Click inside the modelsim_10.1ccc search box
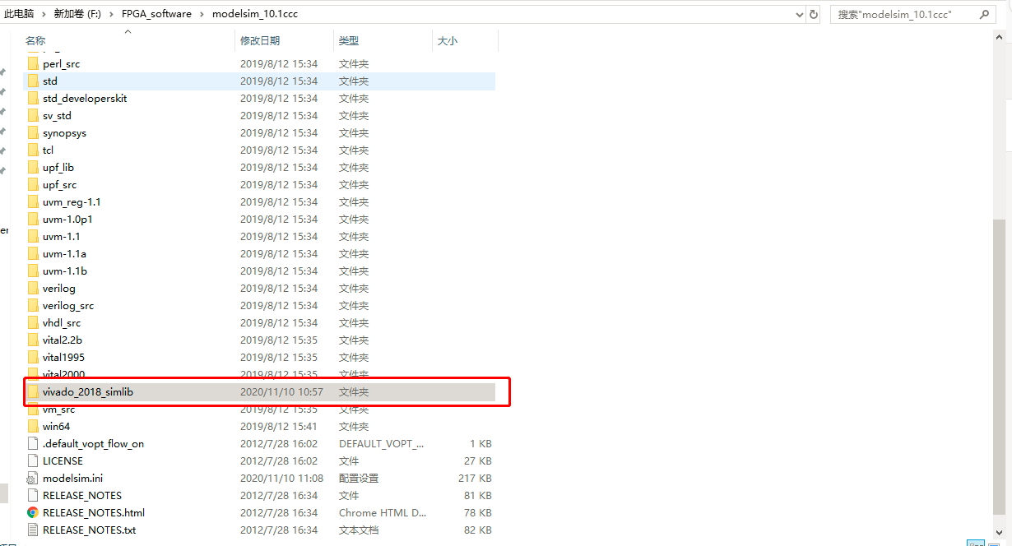Image resolution: width=1012 pixels, height=546 pixels. pyautogui.click(x=897, y=14)
